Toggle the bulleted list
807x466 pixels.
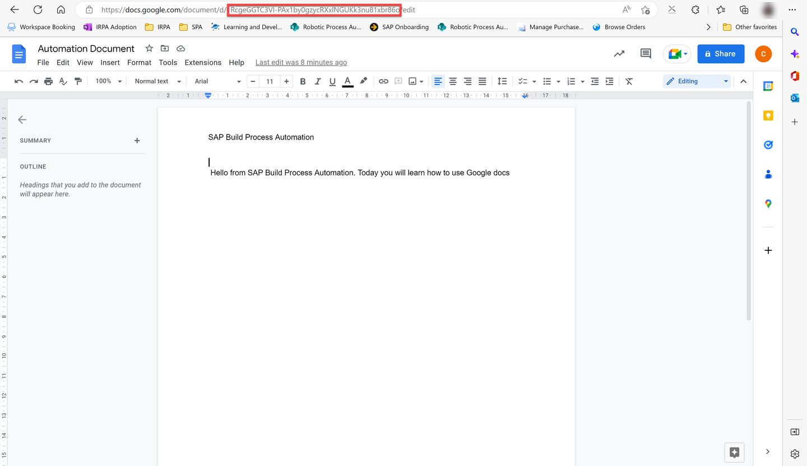547,81
